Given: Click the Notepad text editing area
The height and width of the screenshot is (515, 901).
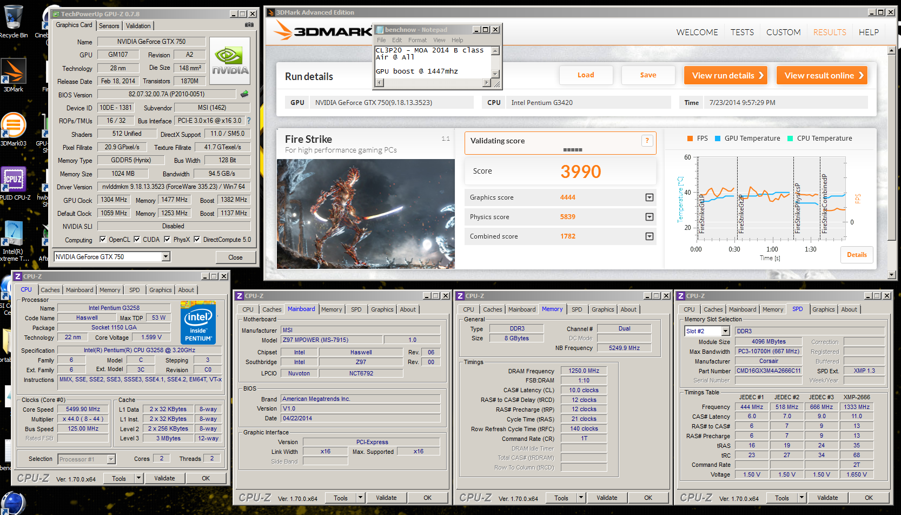Looking at the screenshot, I should (433, 62).
